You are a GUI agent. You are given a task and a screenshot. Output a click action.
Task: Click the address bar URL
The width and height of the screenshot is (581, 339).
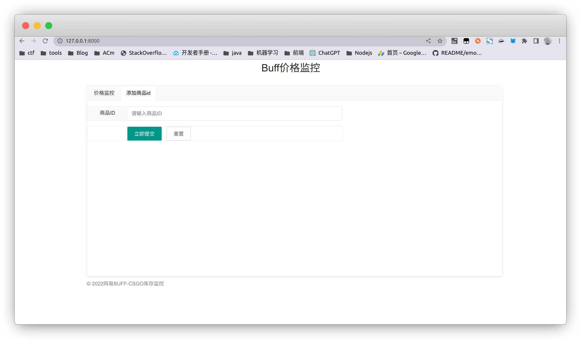[83, 41]
